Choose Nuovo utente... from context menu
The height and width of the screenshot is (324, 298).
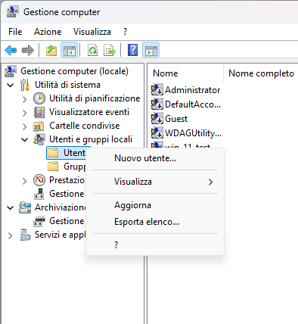click(155, 158)
